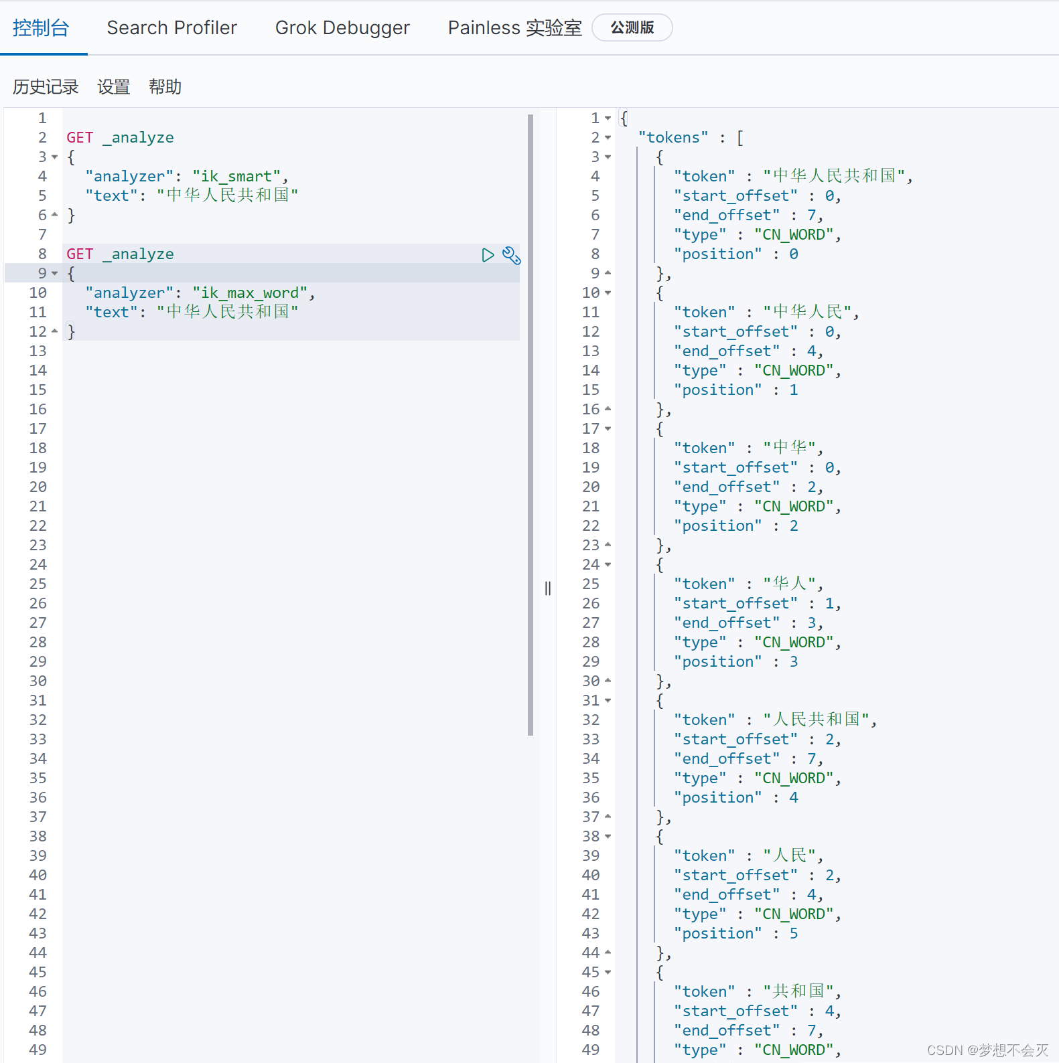Viewport: 1059px width, 1063px height.
Task: Collapse the tokens array at output line 2
Action: 608,138
